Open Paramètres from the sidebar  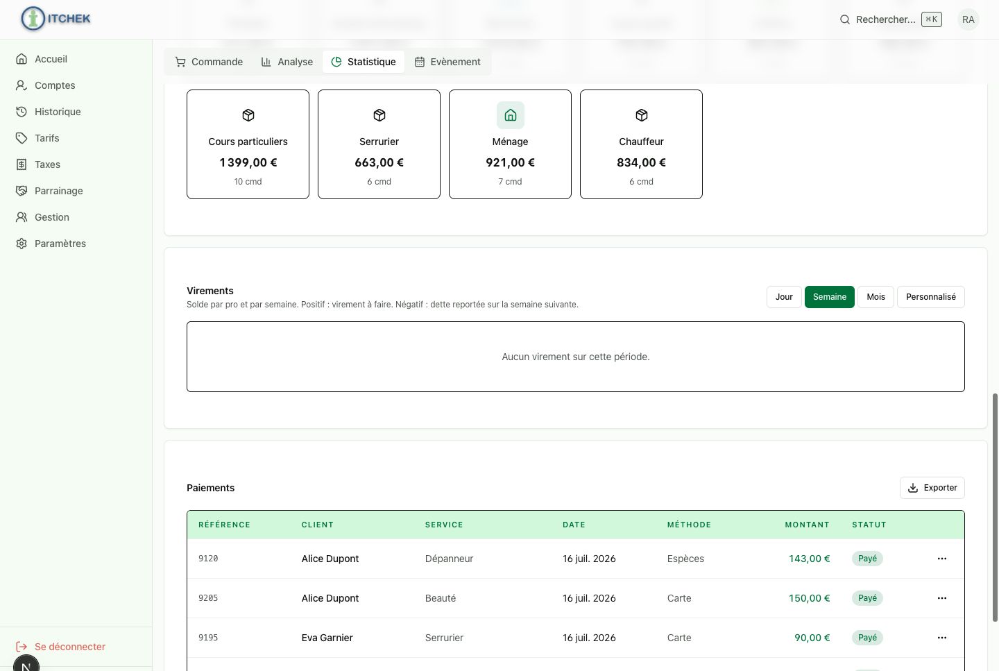tap(76, 244)
